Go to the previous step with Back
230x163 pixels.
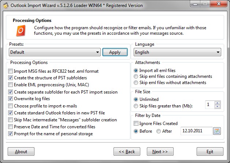127,152
